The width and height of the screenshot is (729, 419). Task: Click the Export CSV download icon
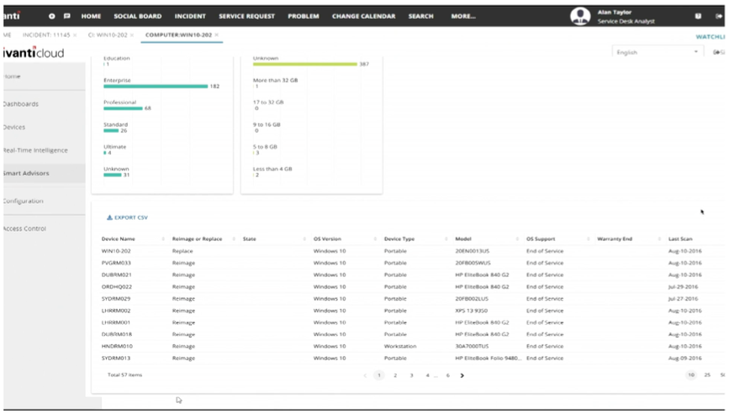[x=109, y=217]
